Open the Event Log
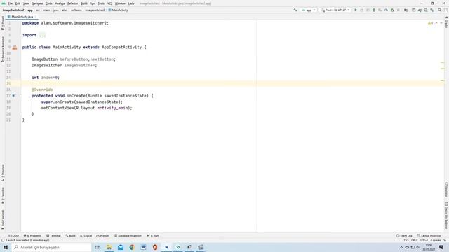Image resolution: width=449 pixels, height=252 pixels. coord(404,236)
